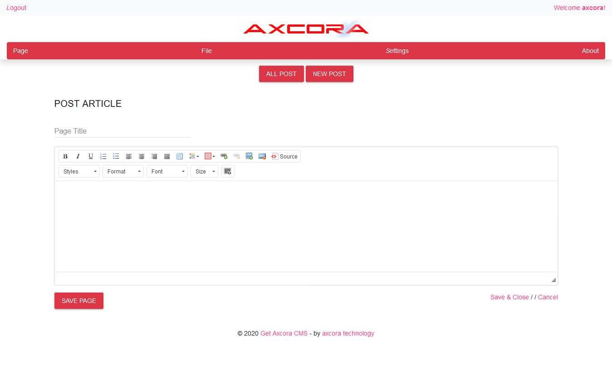Open the File menu

206,51
